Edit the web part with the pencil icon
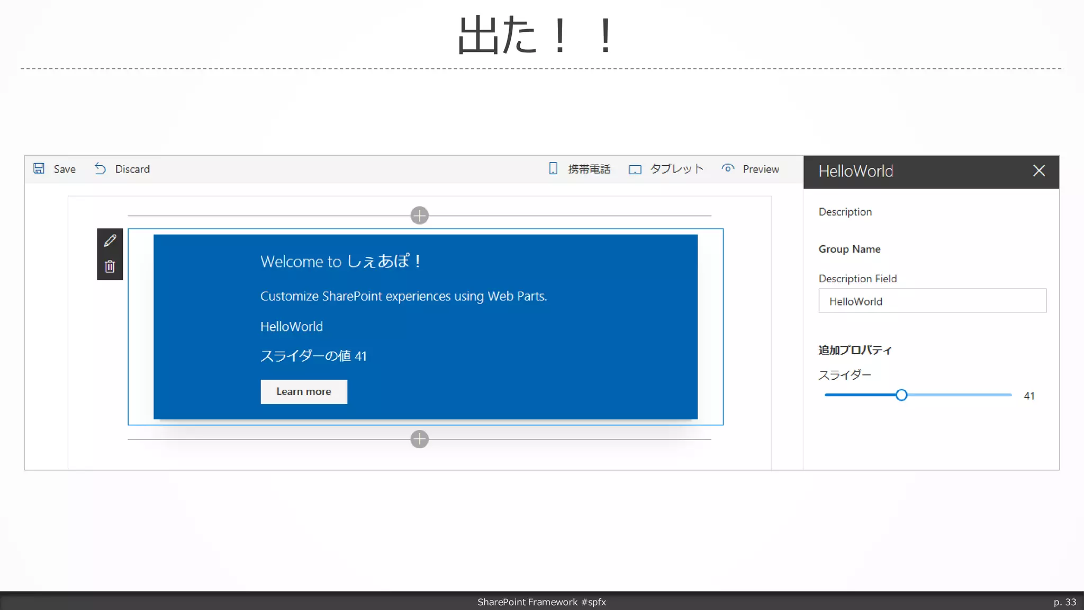 tap(110, 241)
